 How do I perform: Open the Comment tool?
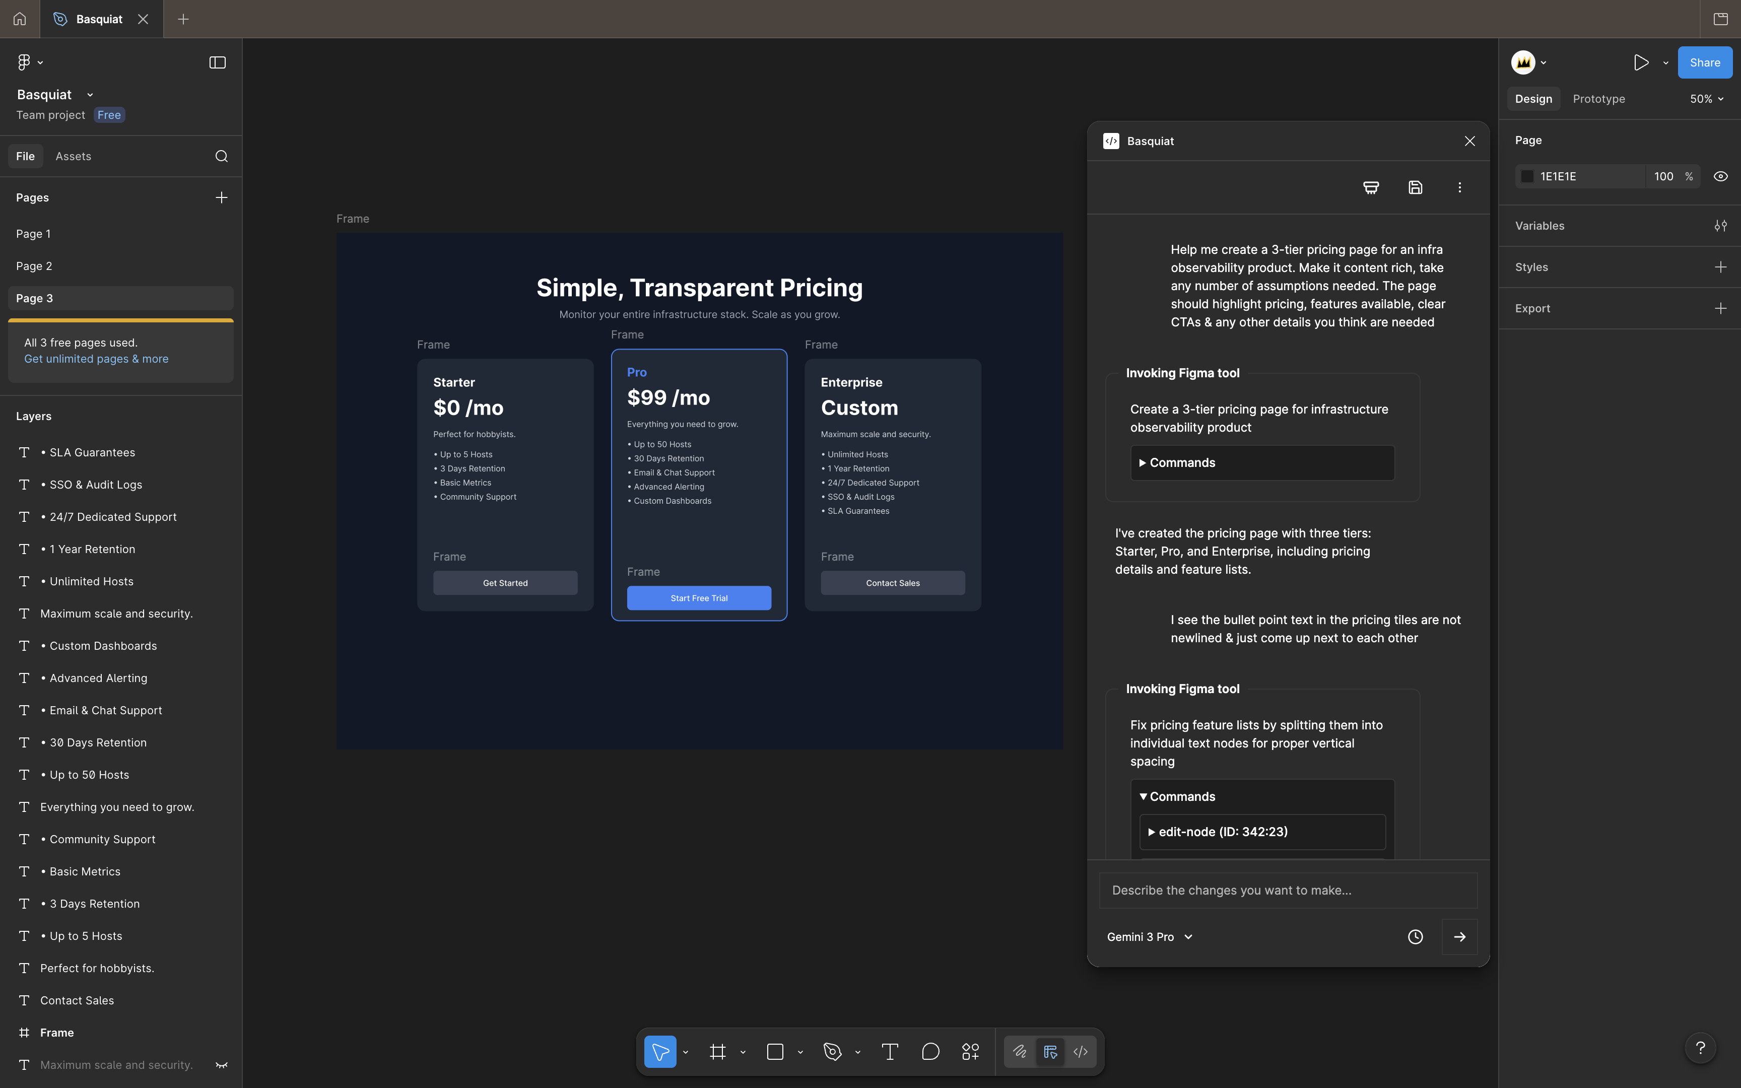click(930, 1051)
